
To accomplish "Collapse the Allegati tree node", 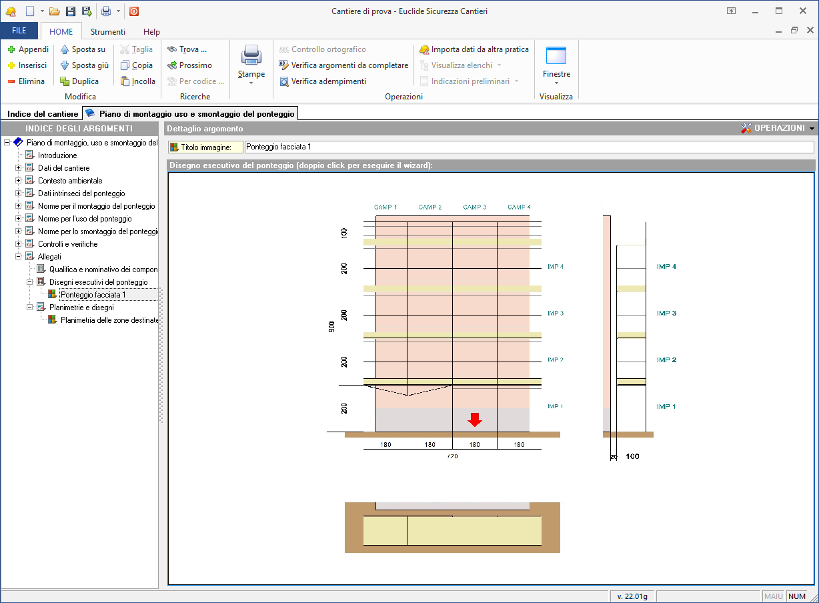I will [19, 257].
